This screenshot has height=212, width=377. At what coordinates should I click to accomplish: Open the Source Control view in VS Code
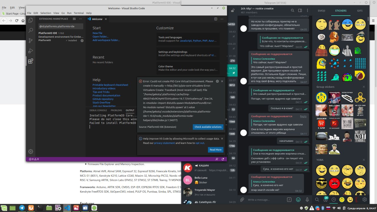(30, 41)
